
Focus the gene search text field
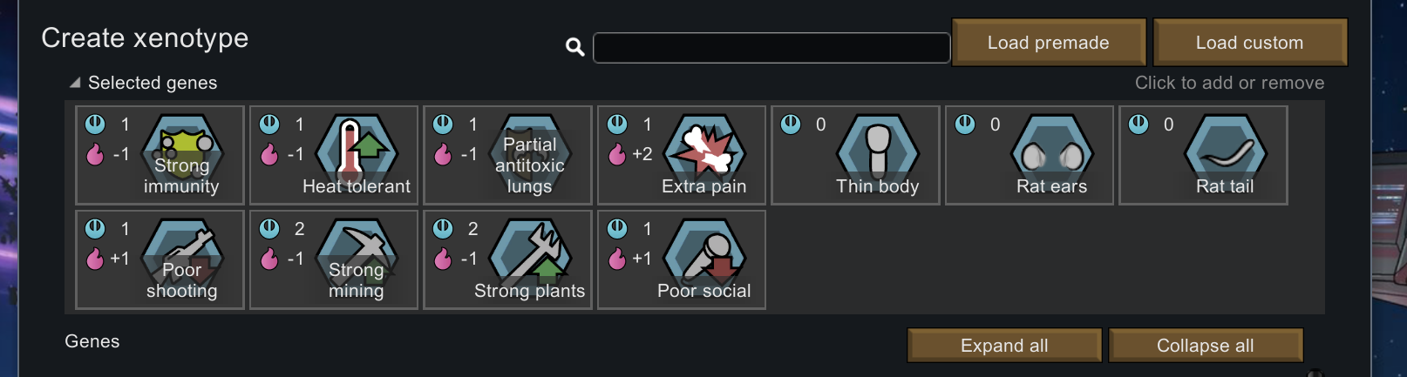click(771, 48)
